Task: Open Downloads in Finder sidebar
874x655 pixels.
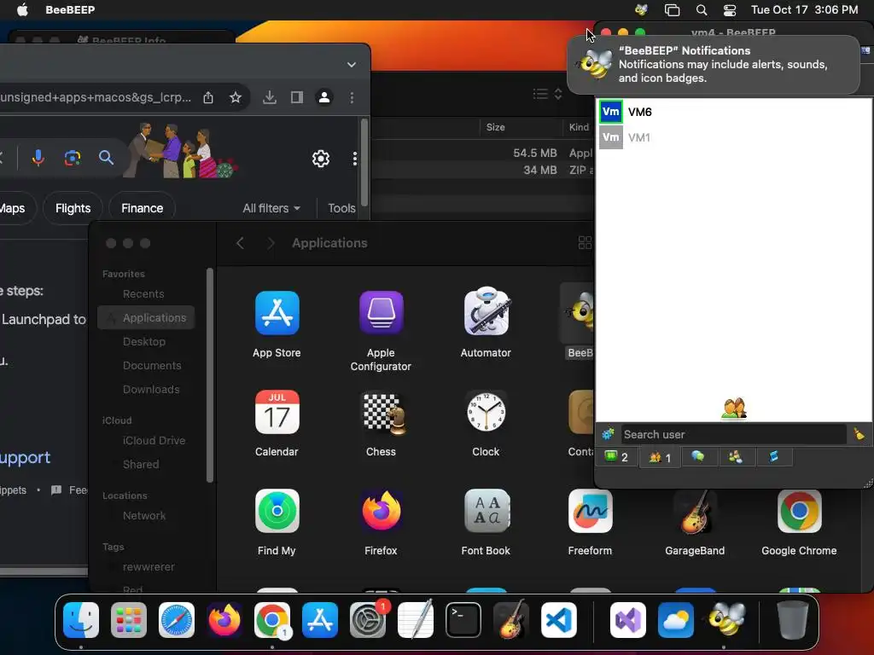Action: (x=151, y=389)
